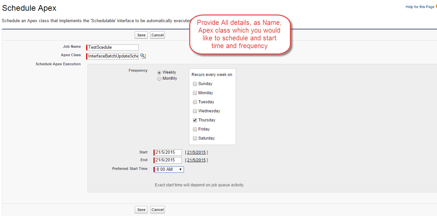This screenshot has width=437, height=218.
Task: Check the Saturday checkbox
Action: [x=195, y=138]
